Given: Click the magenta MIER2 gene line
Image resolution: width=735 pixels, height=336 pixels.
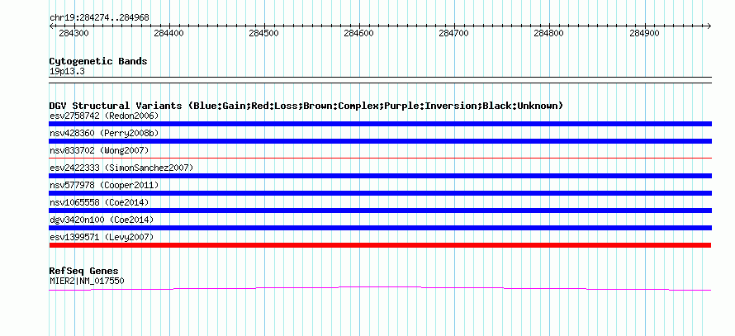Looking at the screenshot, I should pos(380,288).
